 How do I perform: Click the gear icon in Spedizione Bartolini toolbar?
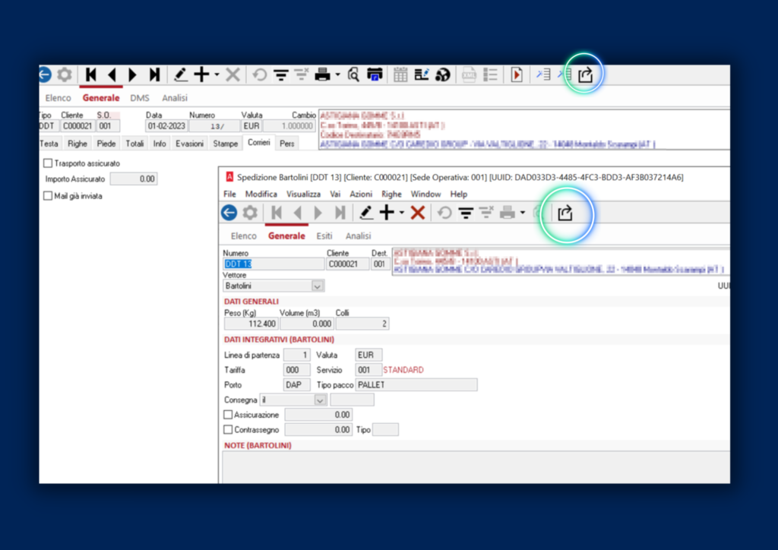tap(250, 213)
